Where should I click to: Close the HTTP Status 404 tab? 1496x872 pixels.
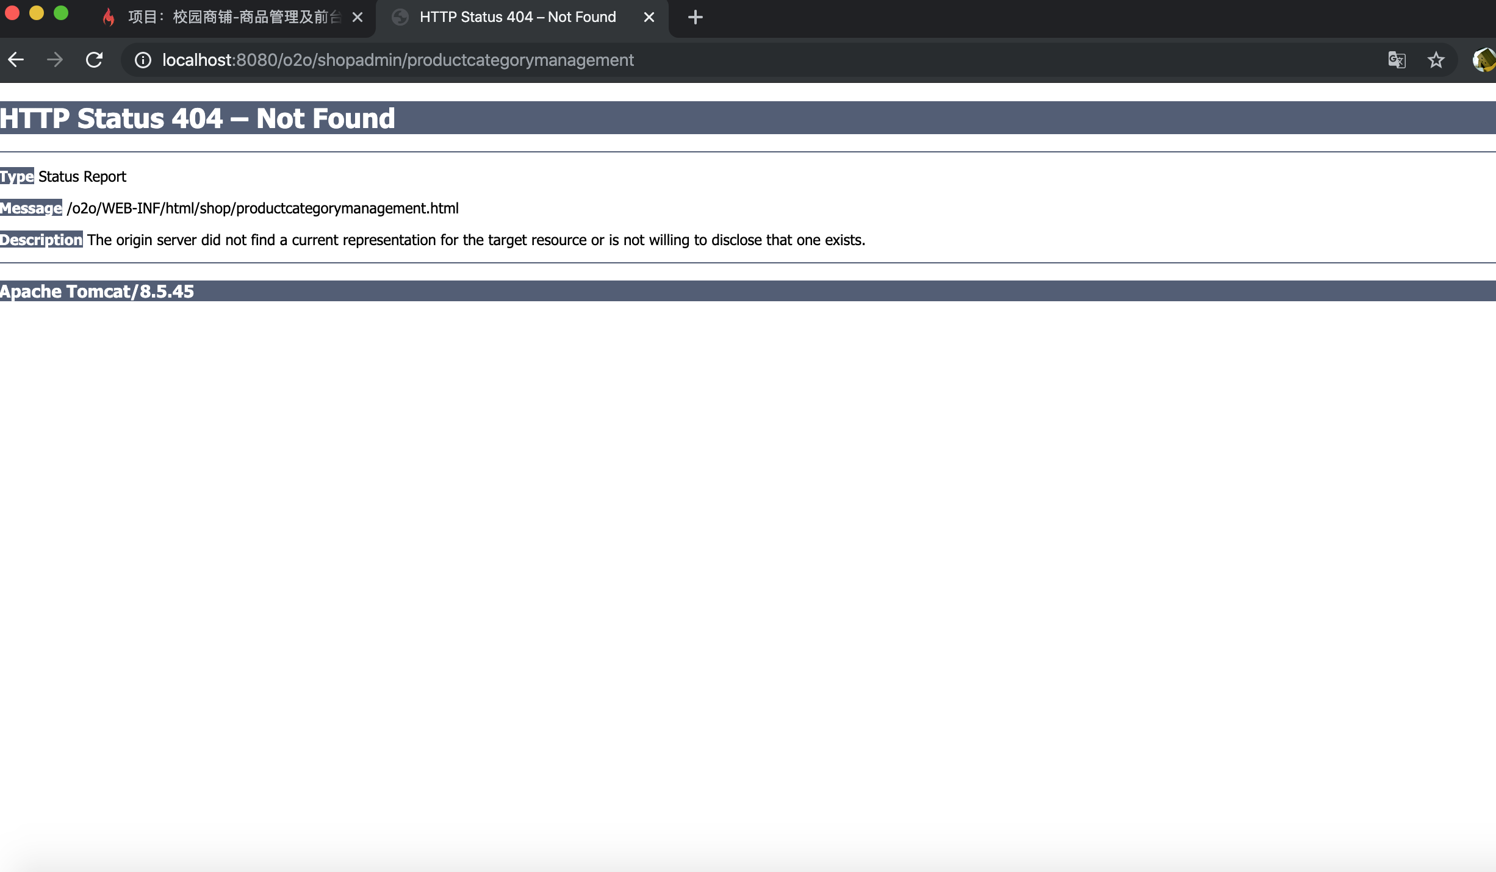[x=649, y=17]
